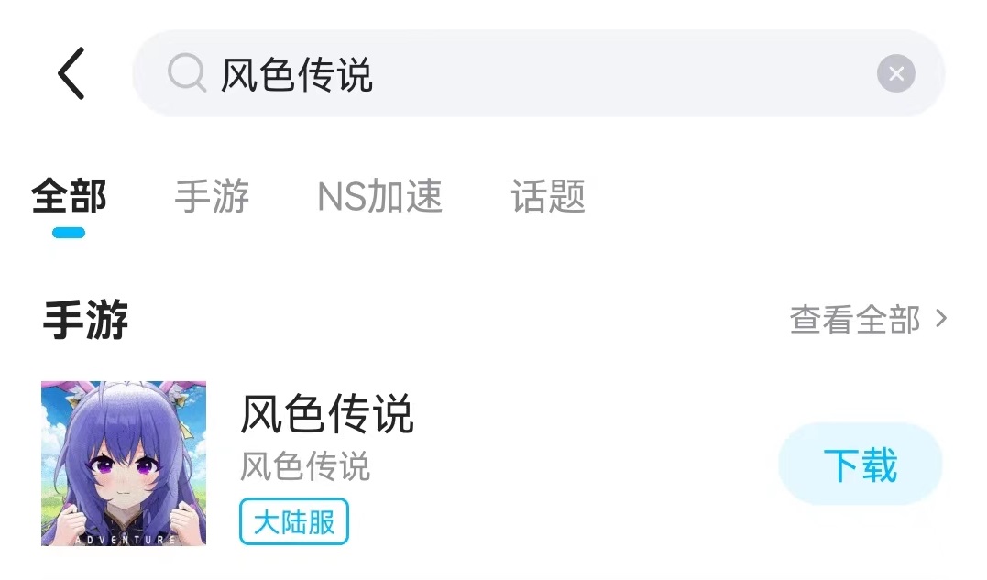
Task: Tap the blue indicator under 全部
Action: 69,233
